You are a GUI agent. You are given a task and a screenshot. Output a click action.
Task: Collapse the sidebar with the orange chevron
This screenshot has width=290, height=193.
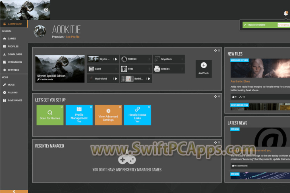click(14, 191)
